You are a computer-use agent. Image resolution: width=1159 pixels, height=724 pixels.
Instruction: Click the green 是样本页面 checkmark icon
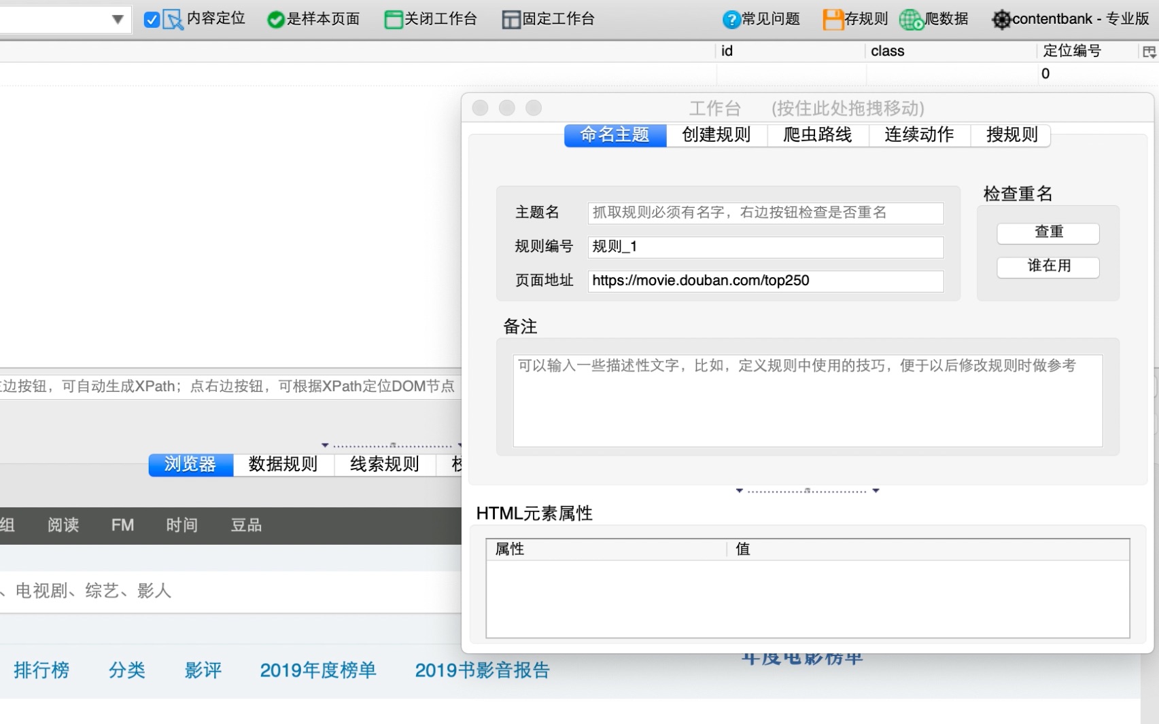275,20
